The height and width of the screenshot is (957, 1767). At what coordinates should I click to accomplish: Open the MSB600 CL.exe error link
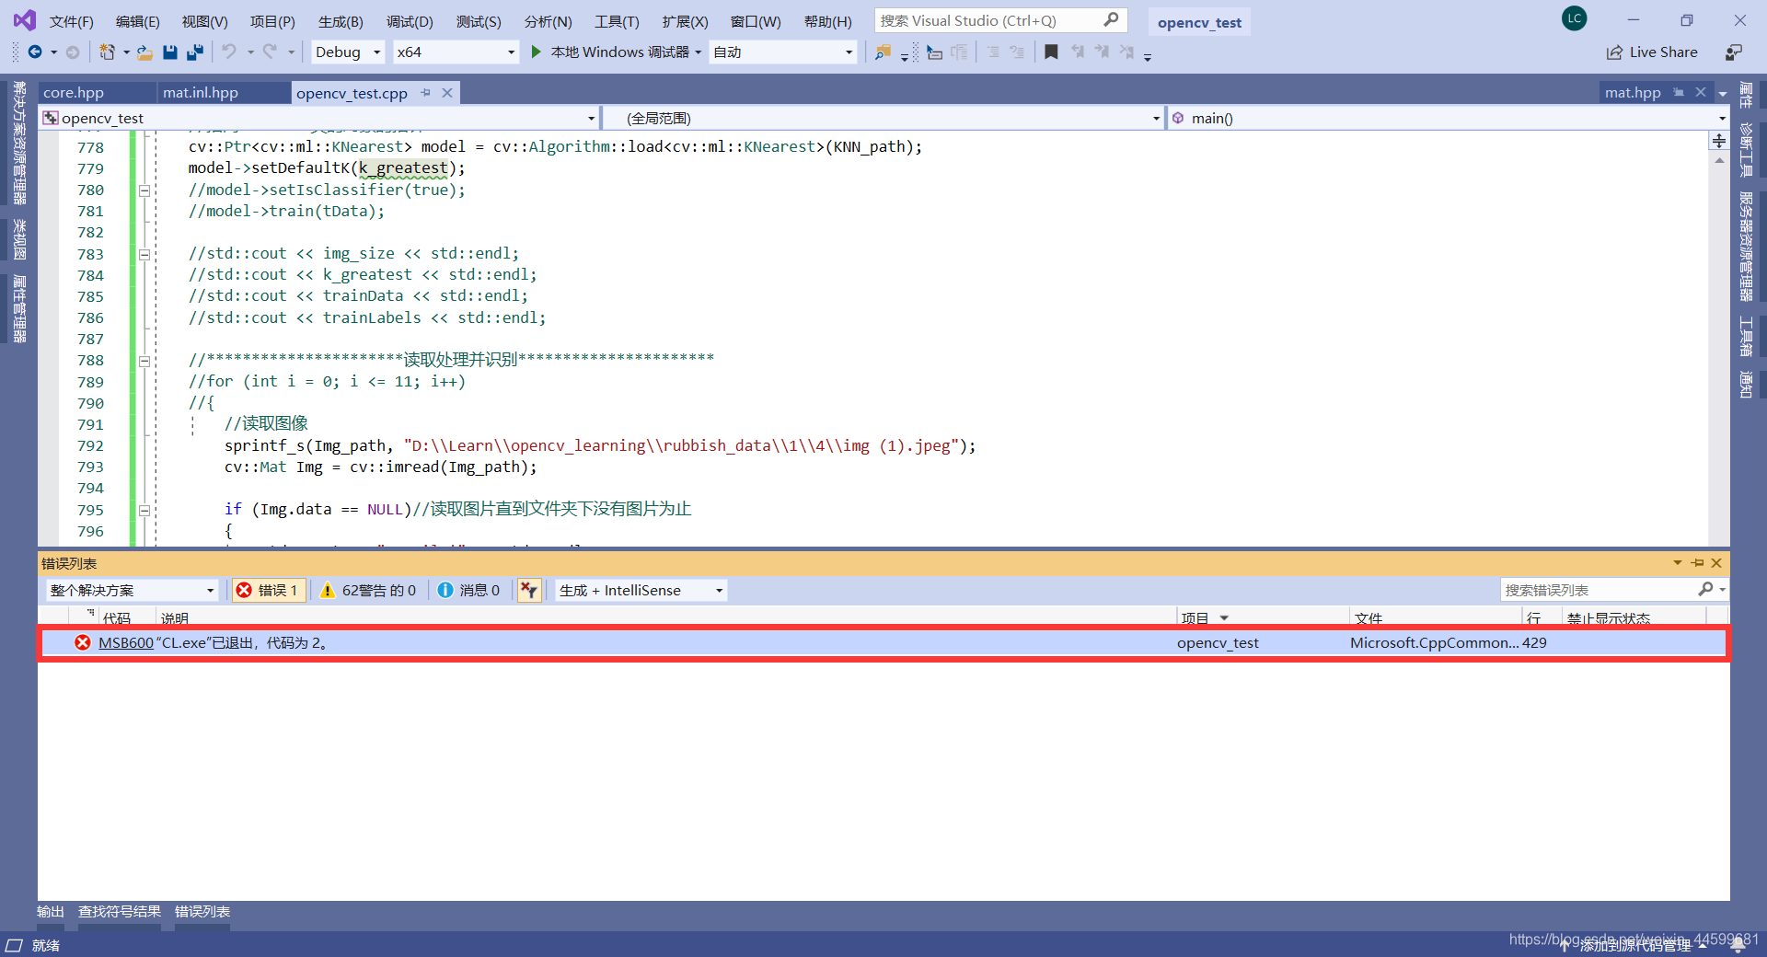point(125,642)
